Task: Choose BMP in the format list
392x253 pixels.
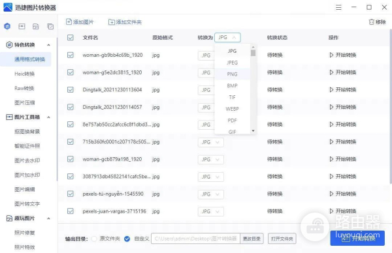Action: pyautogui.click(x=232, y=85)
